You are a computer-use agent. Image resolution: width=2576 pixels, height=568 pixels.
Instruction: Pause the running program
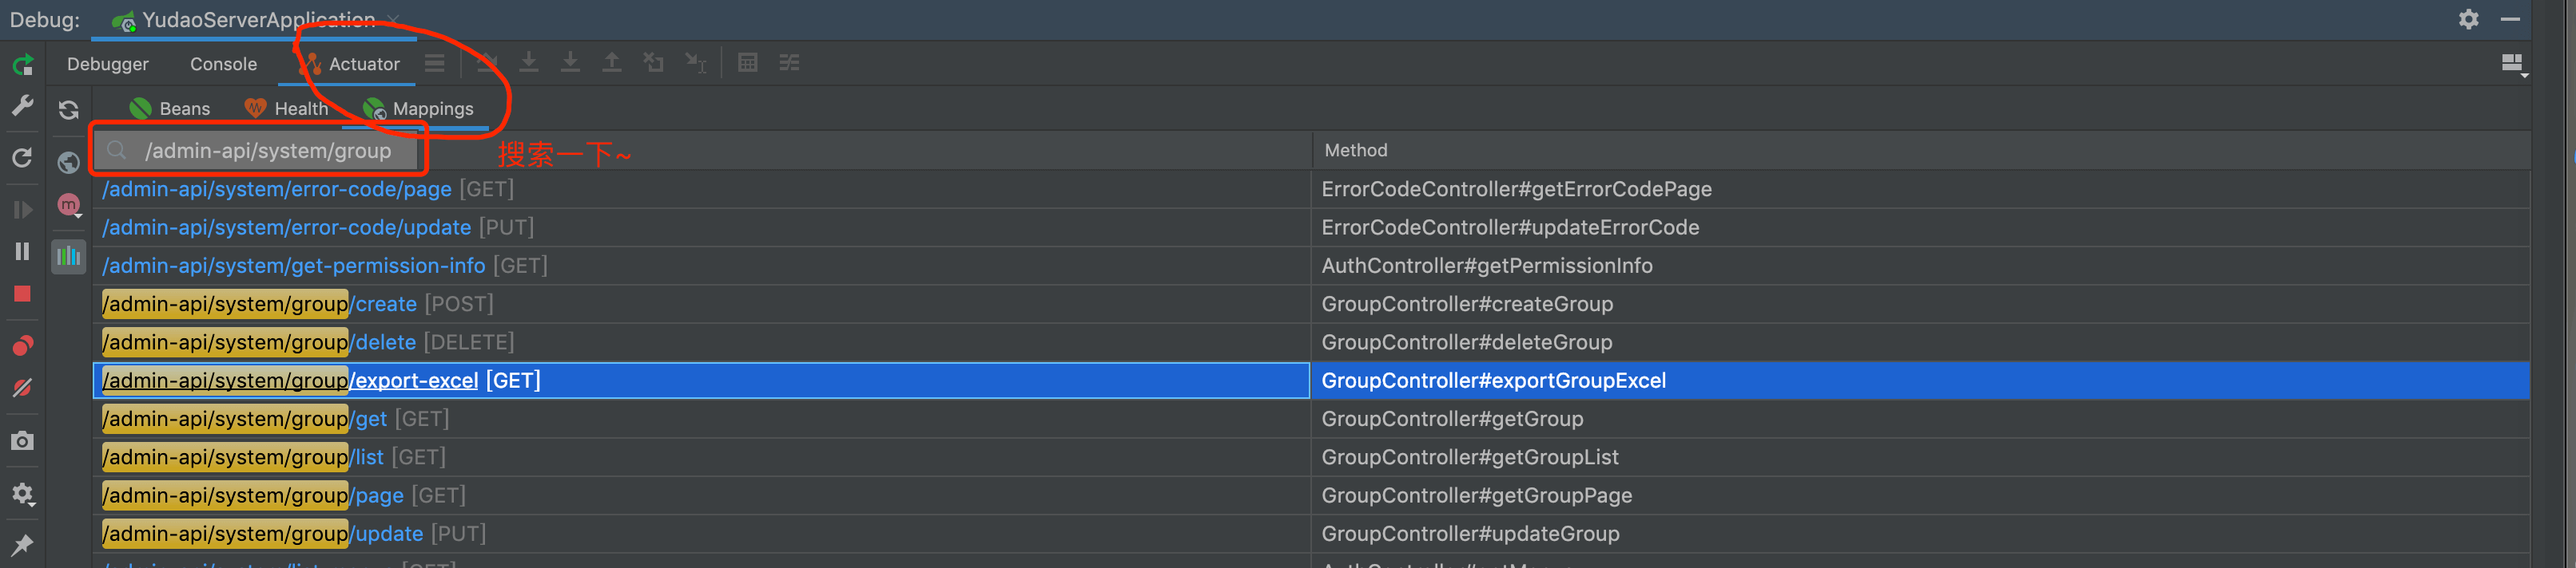coord(22,251)
